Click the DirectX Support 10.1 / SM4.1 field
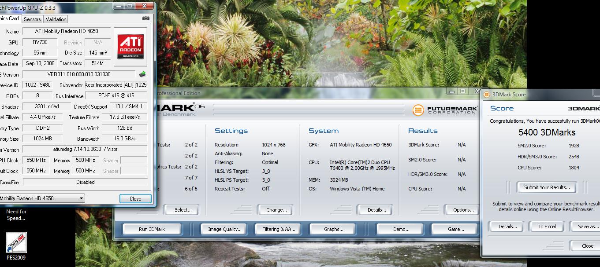Image resolution: width=600 pixels, height=267 pixels. click(128, 106)
